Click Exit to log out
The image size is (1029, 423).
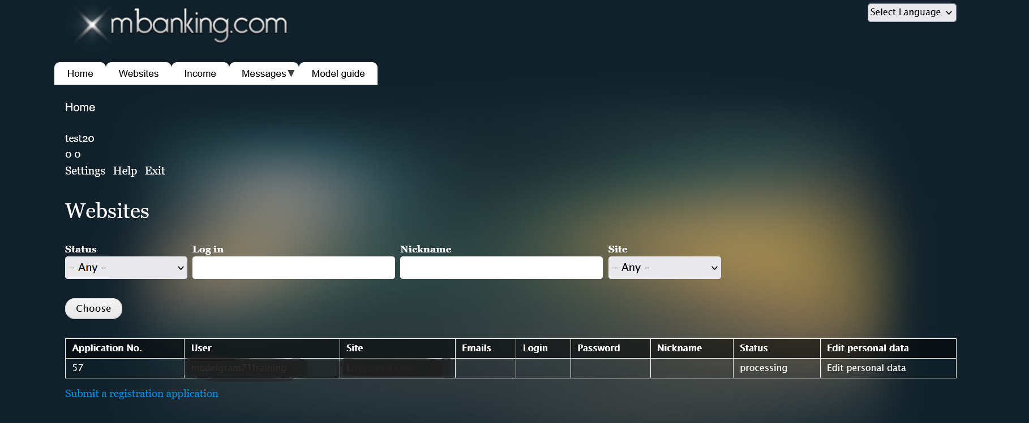[x=155, y=171]
